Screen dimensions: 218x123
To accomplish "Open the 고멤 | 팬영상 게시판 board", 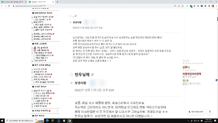I will click(x=42, y=53).
